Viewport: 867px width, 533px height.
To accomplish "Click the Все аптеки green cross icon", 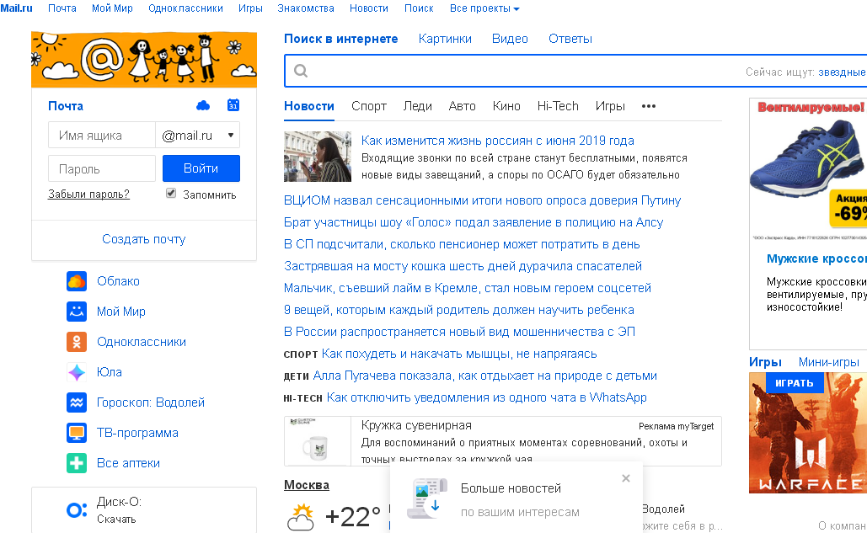I will pos(77,463).
